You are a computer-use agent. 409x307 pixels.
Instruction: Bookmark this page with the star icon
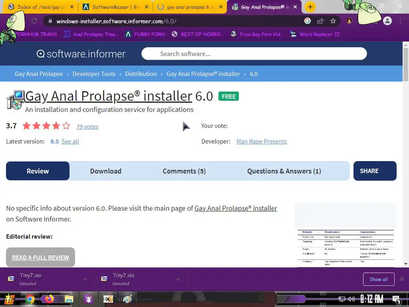point(333,21)
